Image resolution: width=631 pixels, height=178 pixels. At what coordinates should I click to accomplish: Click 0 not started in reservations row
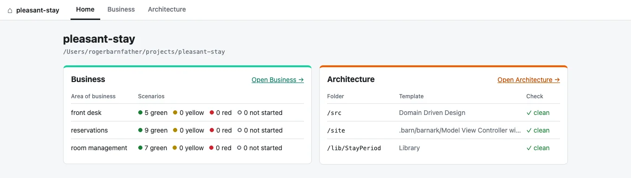click(260, 130)
